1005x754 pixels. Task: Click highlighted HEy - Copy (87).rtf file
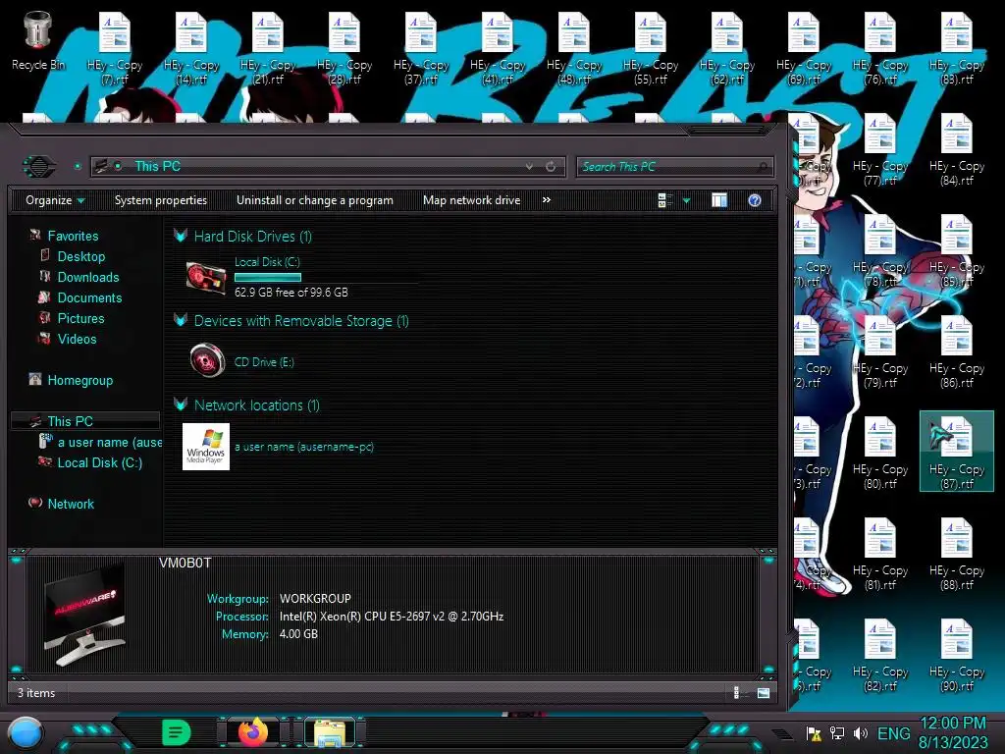[x=957, y=452]
